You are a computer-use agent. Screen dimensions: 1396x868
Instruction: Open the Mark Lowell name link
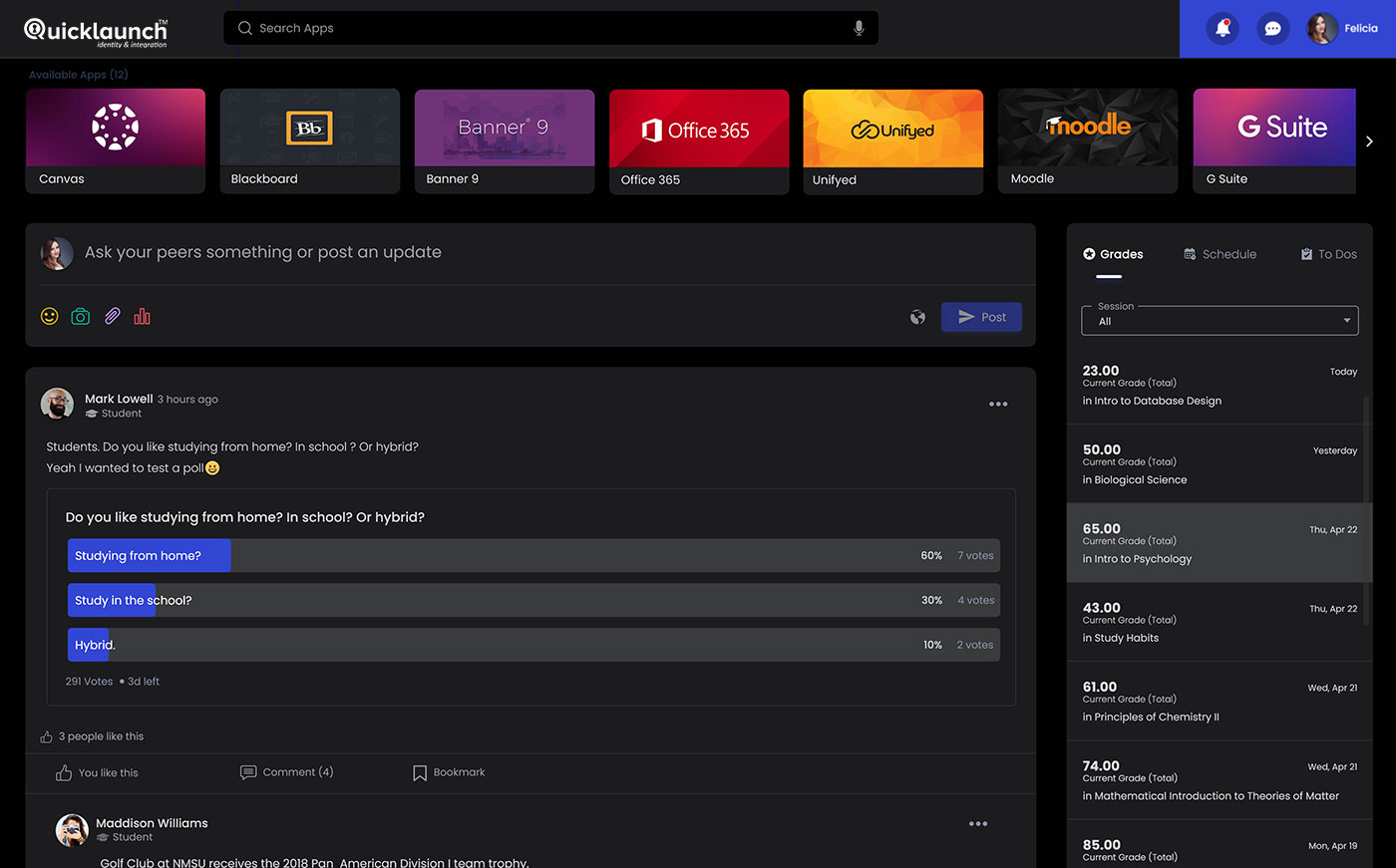click(x=119, y=399)
